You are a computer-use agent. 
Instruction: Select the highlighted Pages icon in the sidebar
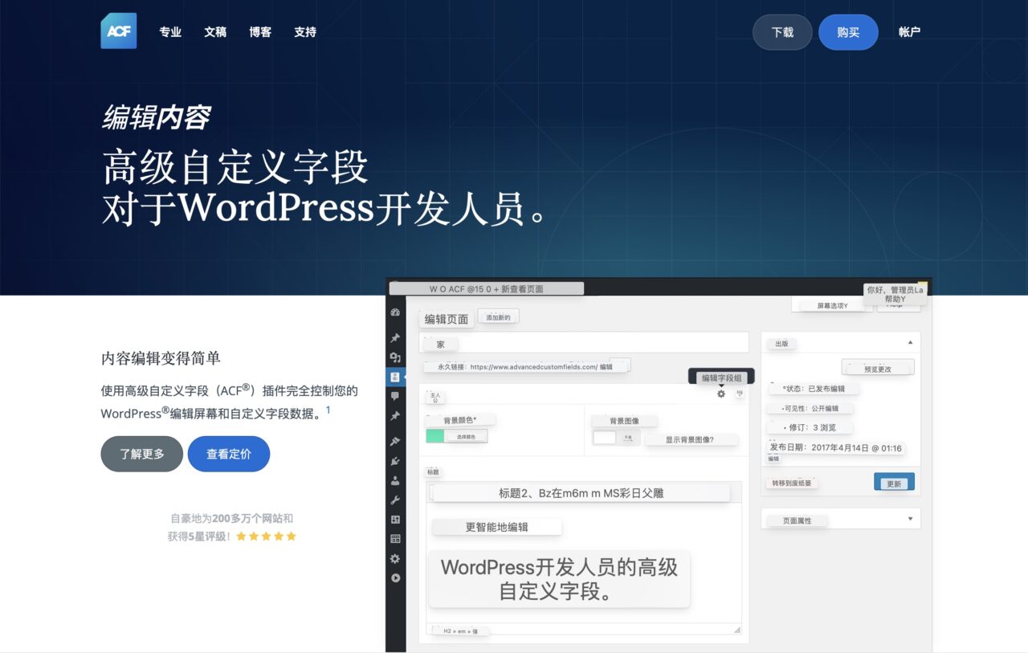[395, 376]
